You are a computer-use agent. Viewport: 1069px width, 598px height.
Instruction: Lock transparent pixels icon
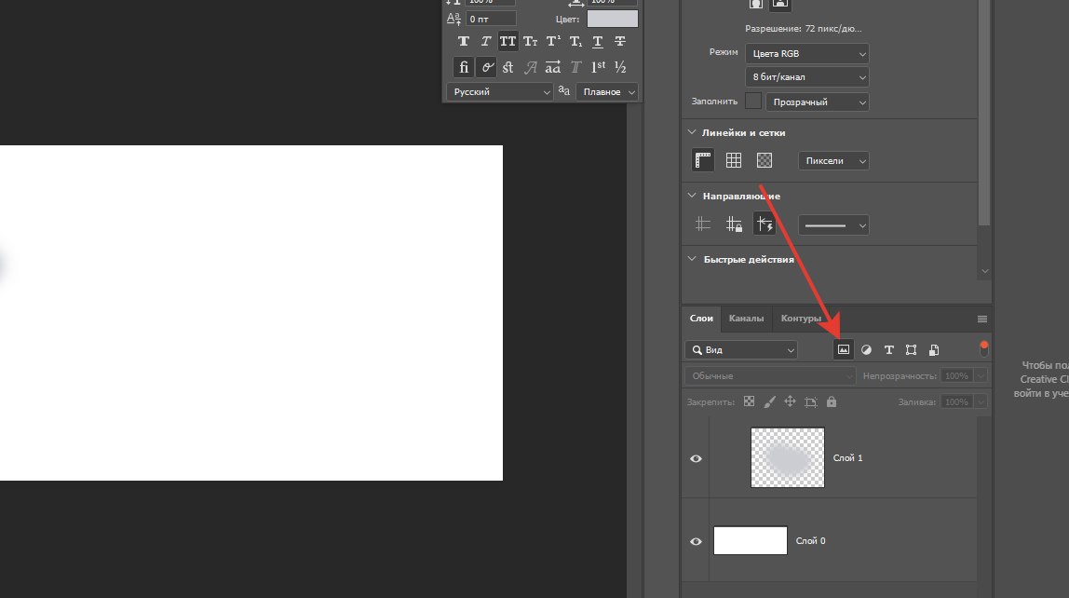750,401
